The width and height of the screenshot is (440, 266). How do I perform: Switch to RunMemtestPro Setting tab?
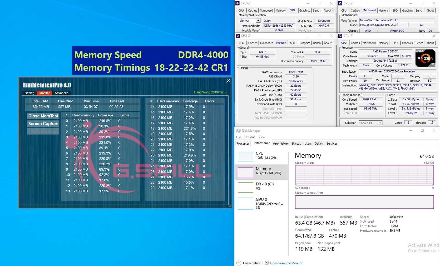[x=29, y=93]
